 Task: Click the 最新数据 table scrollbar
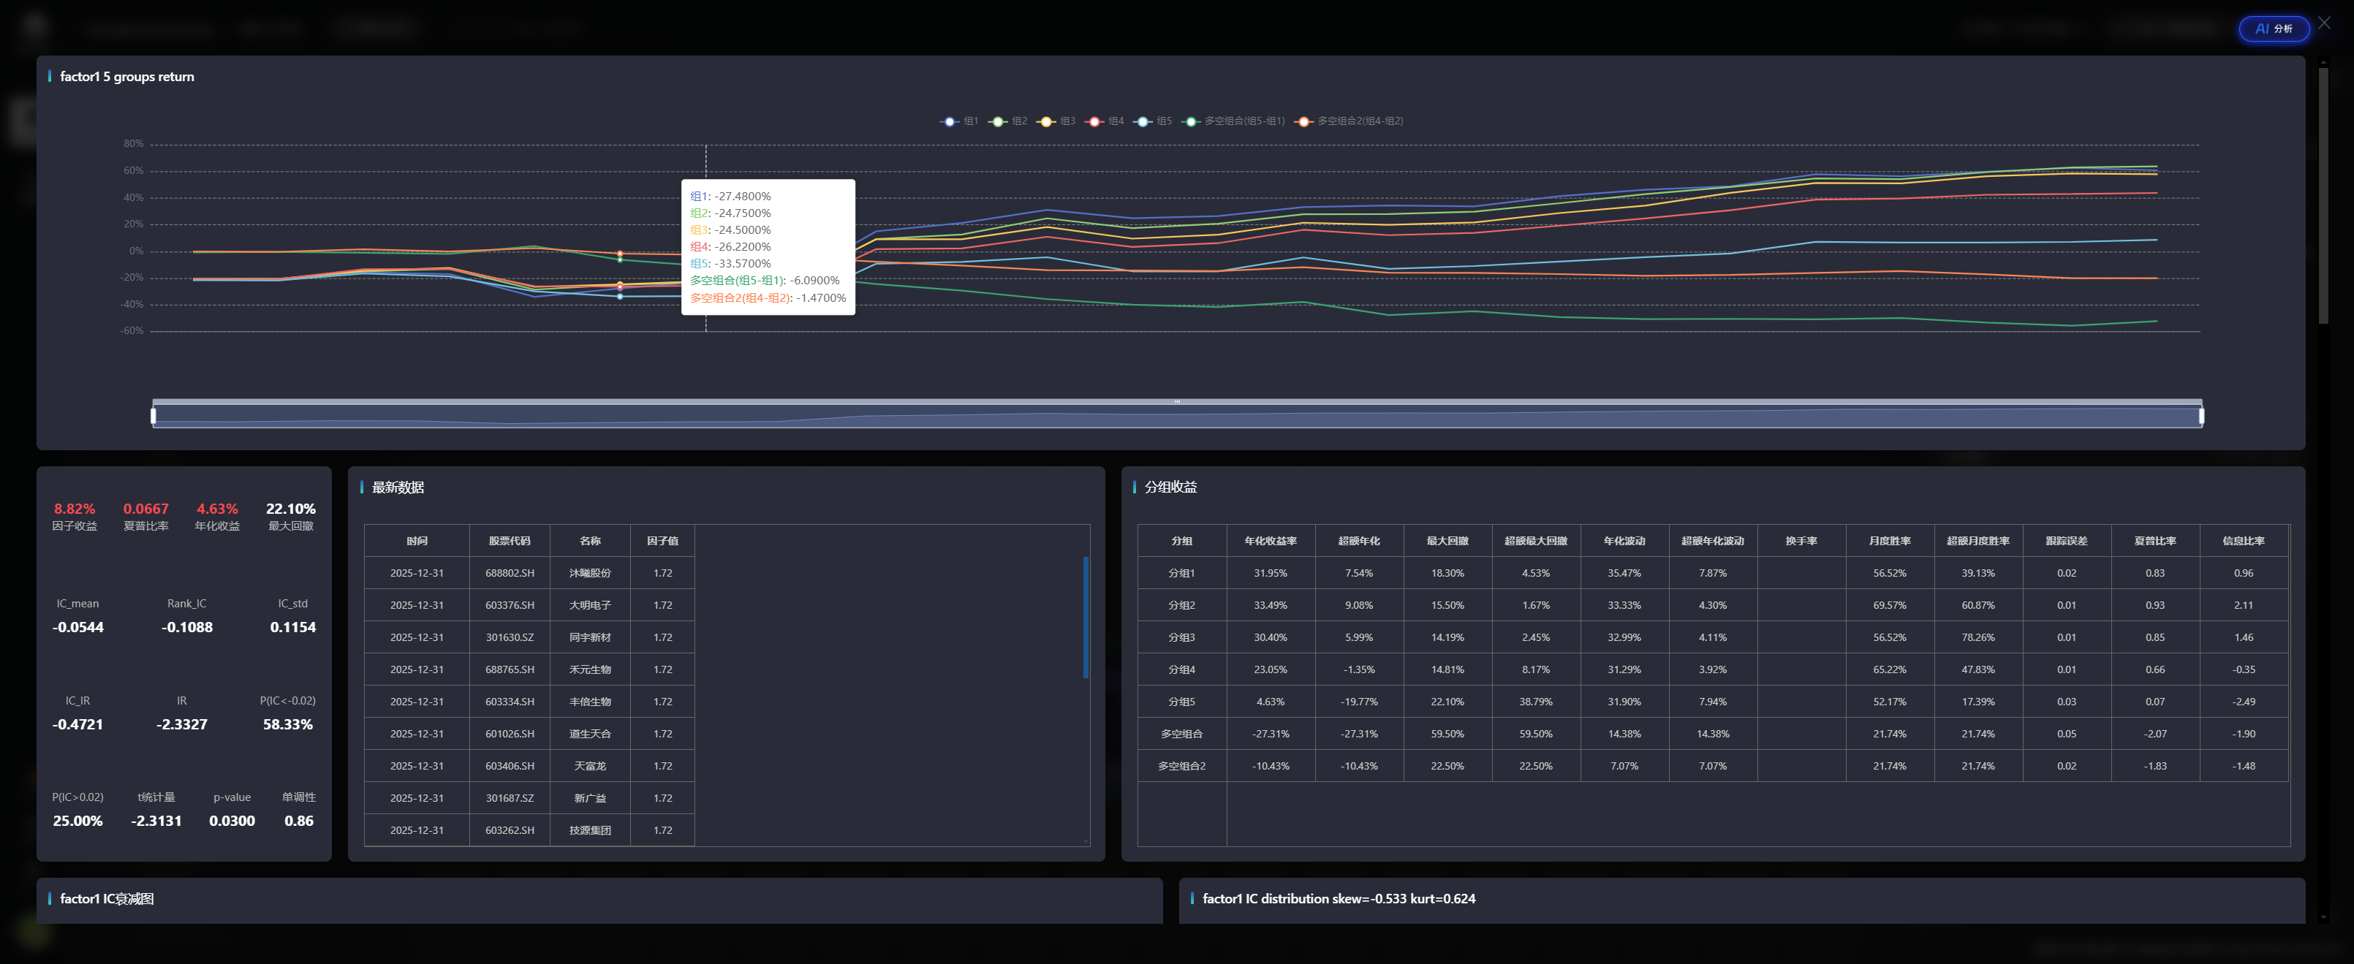coord(1086,618)
